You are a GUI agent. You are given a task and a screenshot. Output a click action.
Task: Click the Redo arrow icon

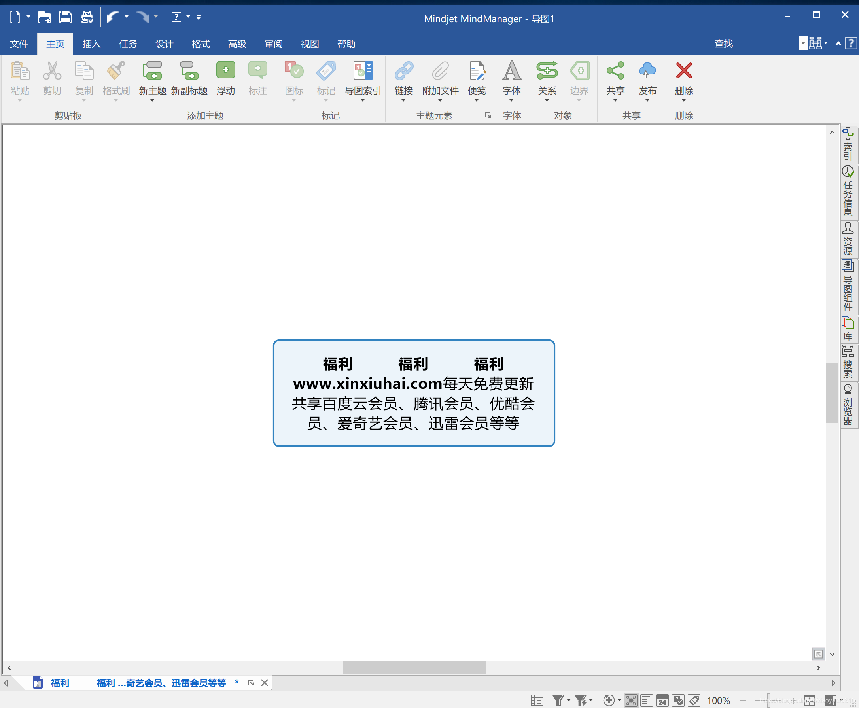[x=142, y=17]
